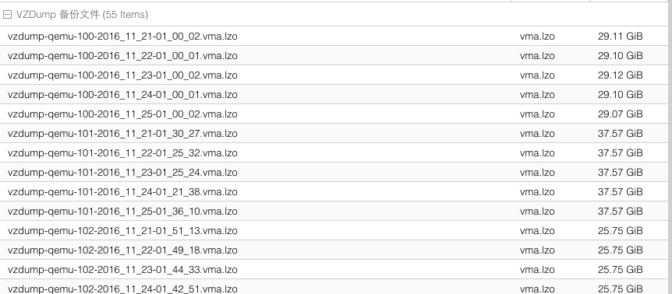Collapse the VZDump backup files group
Image resolution: width=672 pixels, height=294 pixels.
(7, 15)
